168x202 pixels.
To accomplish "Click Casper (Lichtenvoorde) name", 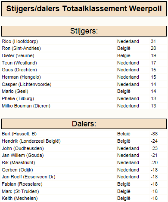I will click(x=27, y=84).
